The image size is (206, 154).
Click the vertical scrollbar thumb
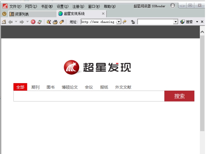coord(202,83)
